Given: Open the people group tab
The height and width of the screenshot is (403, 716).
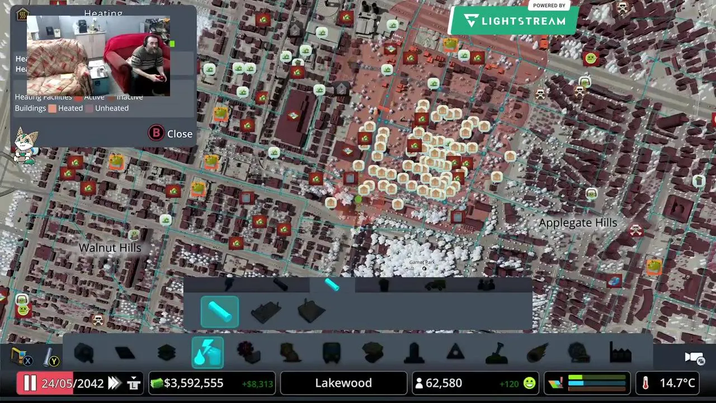Looking at the screenshot, I should pyautogui.click(x=486, y=284).
